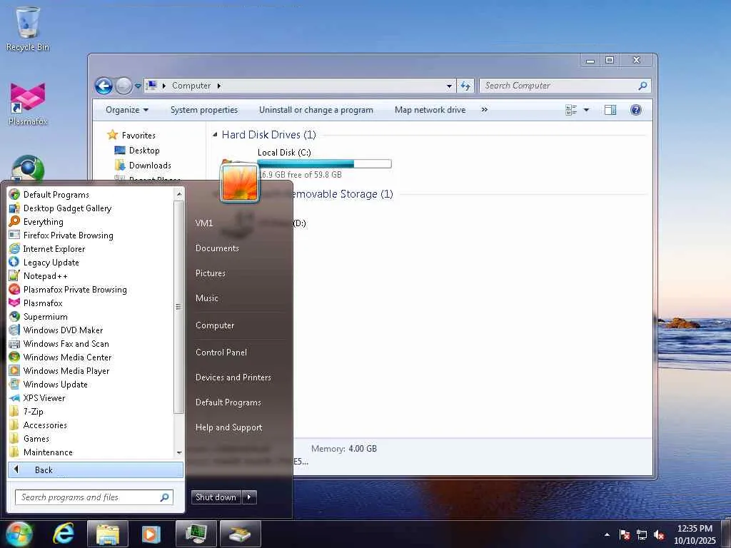731x548 pixels.
Task: Click the Start orb button
Action: 19,534
